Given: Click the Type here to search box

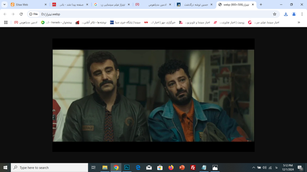Looking at the screenshot, I should (49, 167).
